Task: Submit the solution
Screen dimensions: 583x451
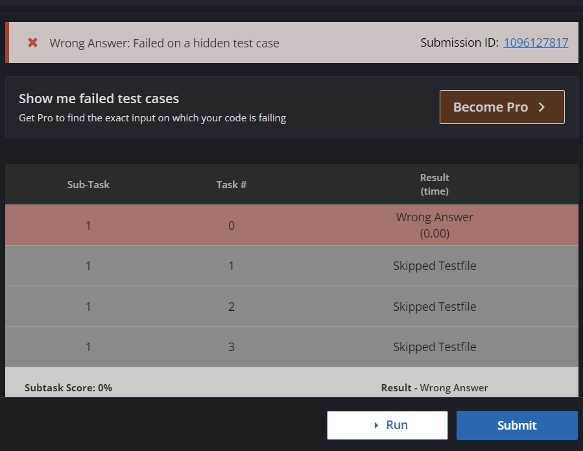Action: tap(517, 425)
